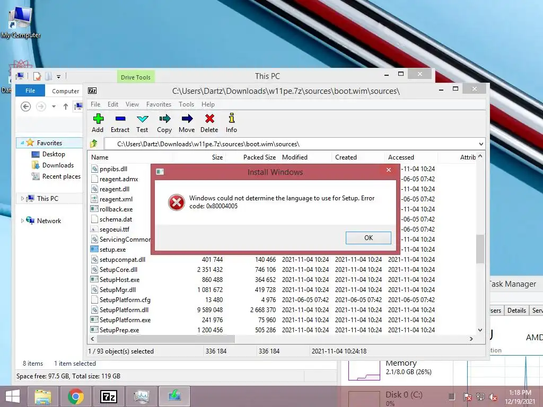Viewport: 543px width, 407px height.
Task: Open the Tools menu in 7-Zip
Action: 186,104
